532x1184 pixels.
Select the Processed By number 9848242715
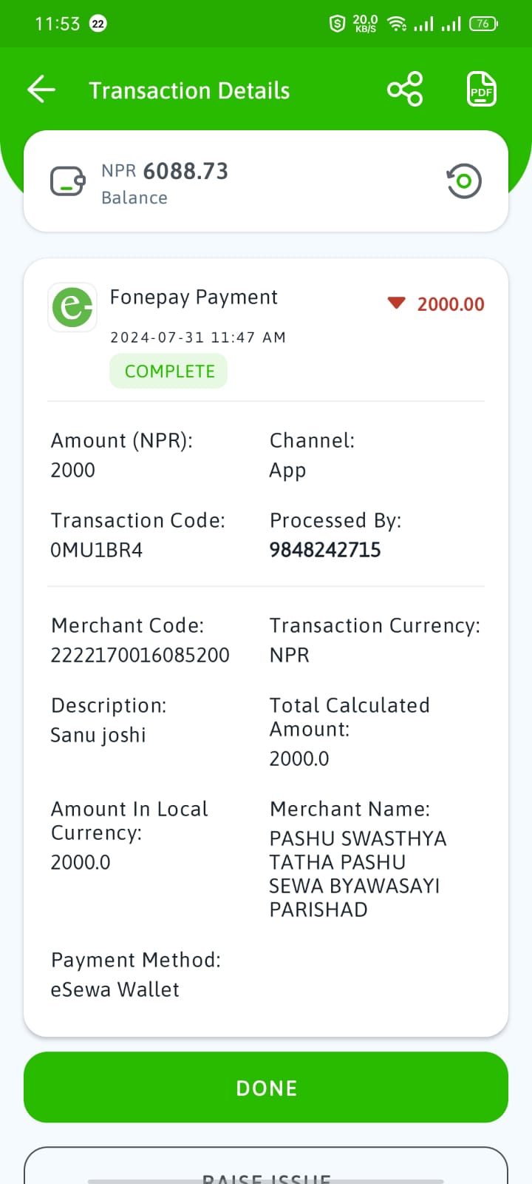tap(325, 550)
